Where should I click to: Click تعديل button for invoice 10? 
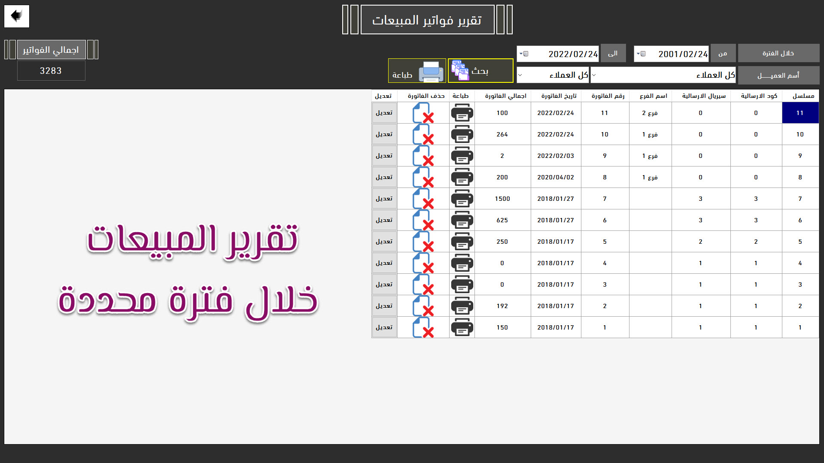[384, 134]
